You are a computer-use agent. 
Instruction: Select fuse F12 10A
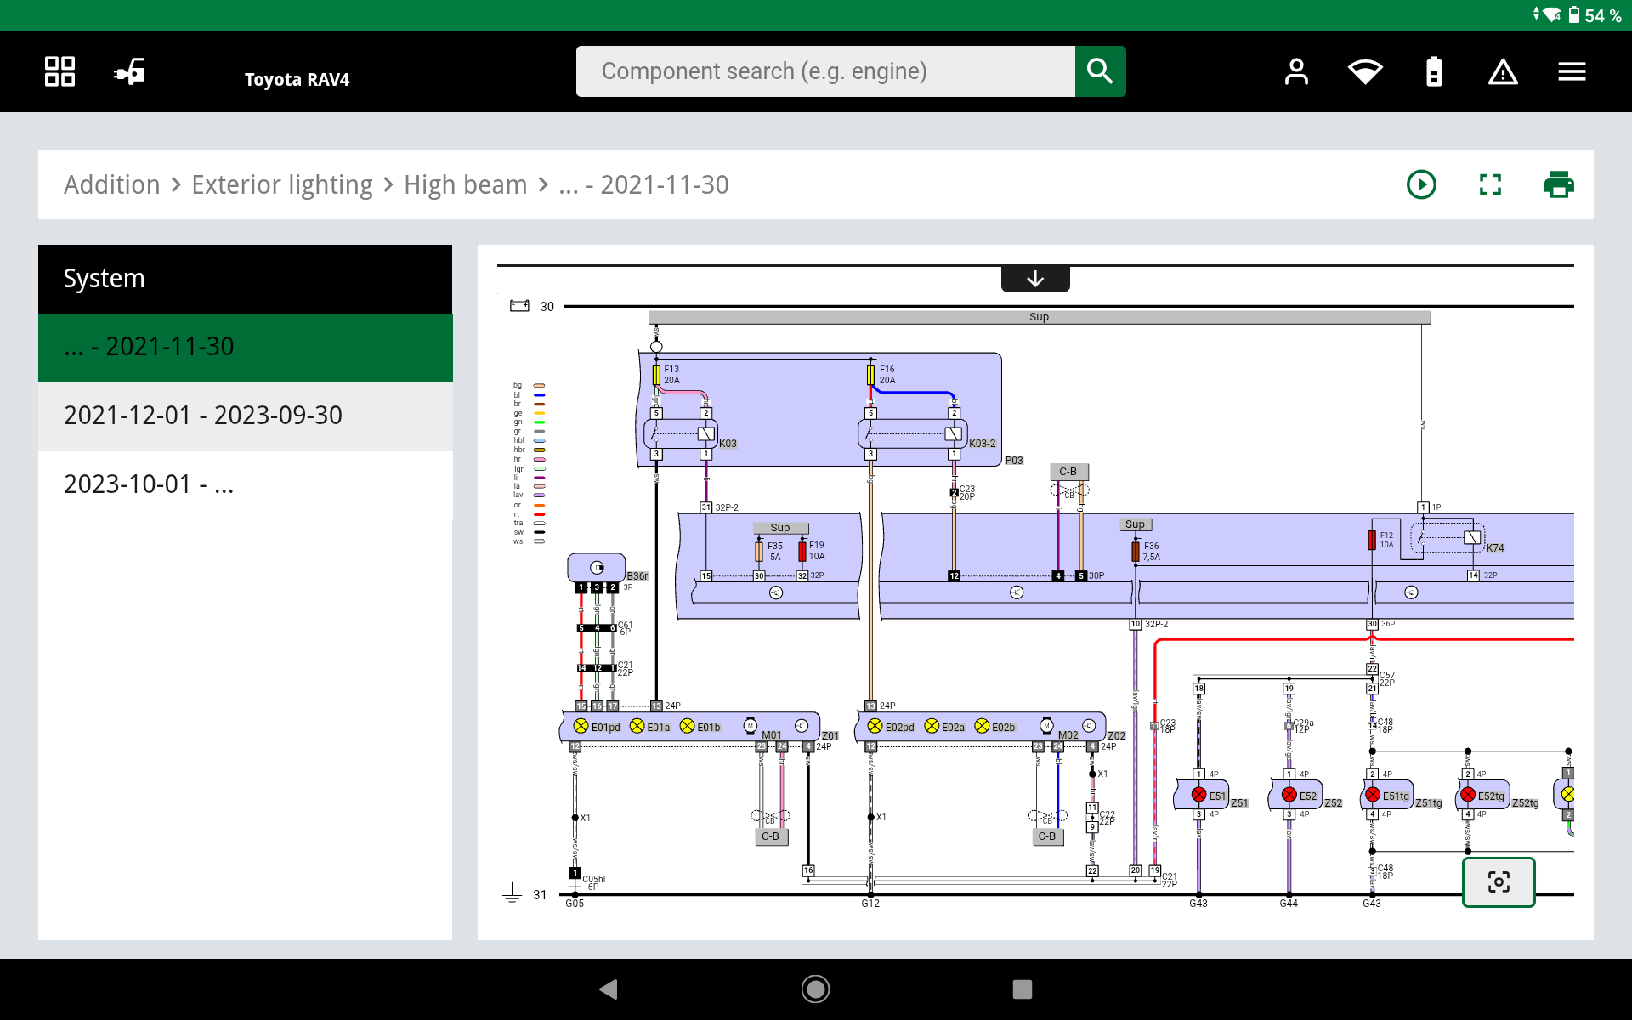[x=1372, y=540]
